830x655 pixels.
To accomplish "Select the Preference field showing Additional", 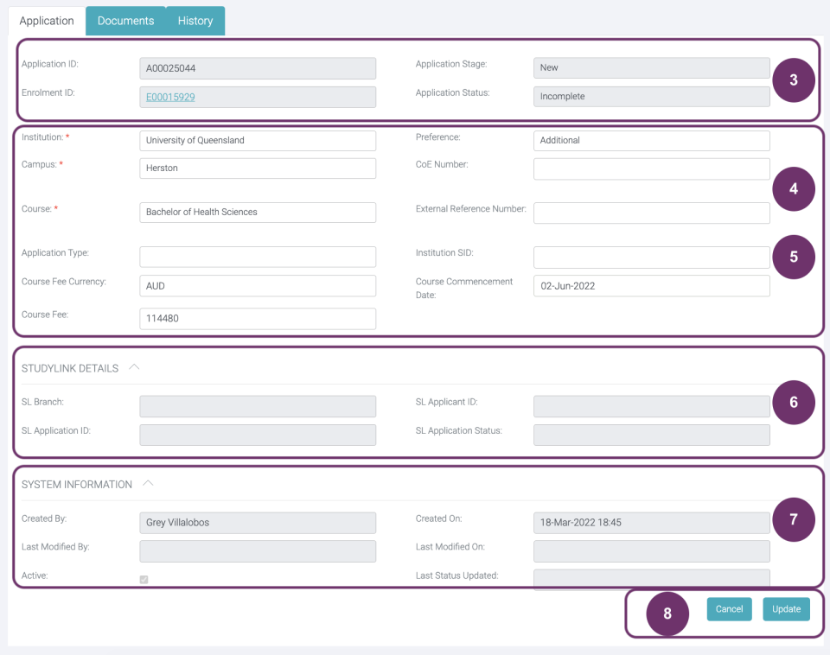I will [x=651, y=140].
